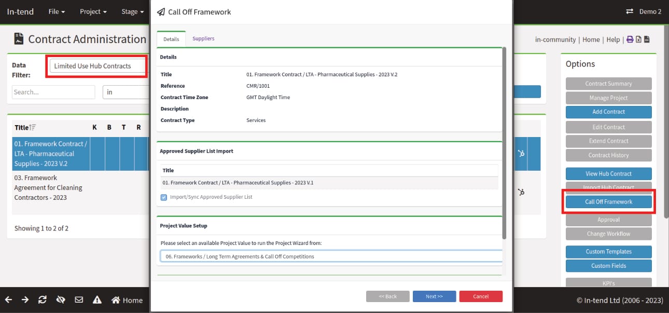Toggle Import/Sync Approved Supplier List checkbox
Image resolution: width=669 pixels, height=313 pixels.
[164, 197]
